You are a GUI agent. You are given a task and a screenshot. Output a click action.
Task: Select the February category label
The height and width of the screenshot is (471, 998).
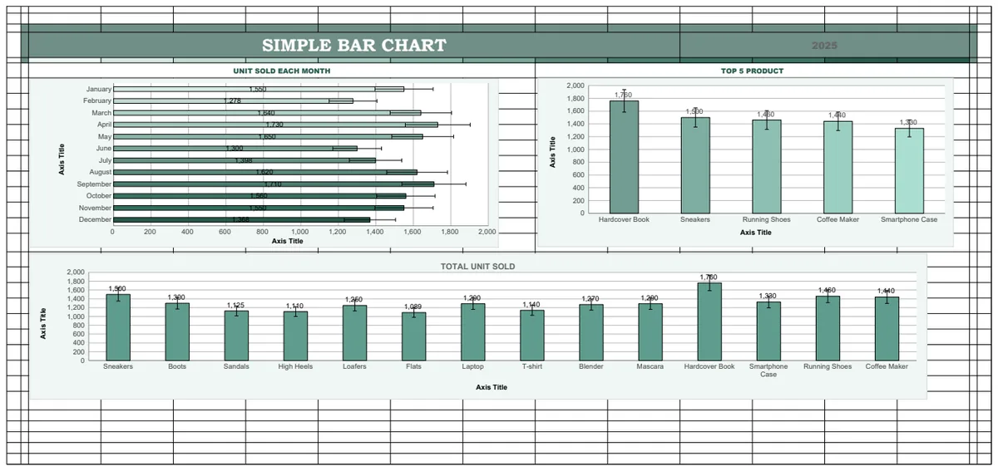(96, 101)
